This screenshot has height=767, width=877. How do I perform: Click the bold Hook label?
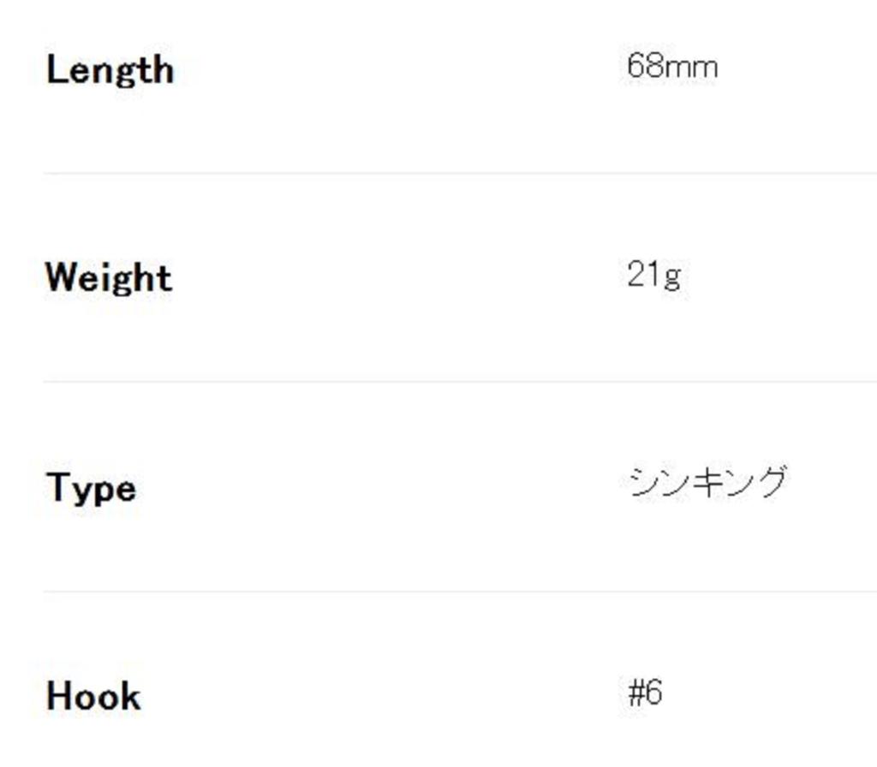[93, 696]
